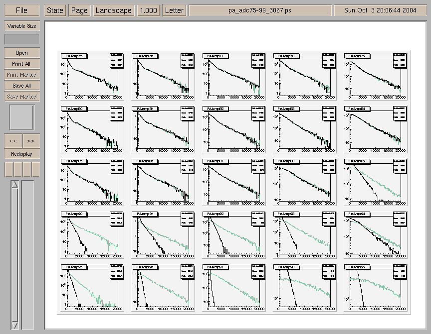Go to previous page with << button
The height and width of the screenshot is (334, 431).
[x=13, y=141]
